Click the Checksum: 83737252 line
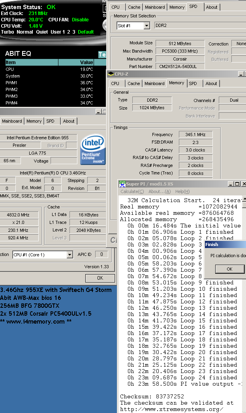The image size is (246, 413). [x=152, y=397]
